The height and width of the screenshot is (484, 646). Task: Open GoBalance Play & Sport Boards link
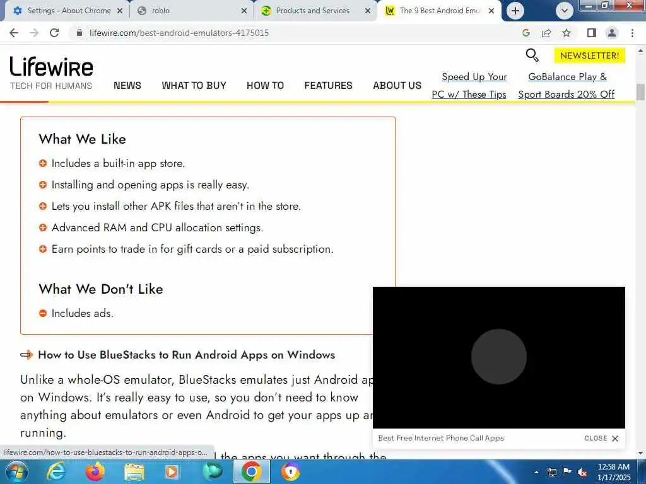point(567,86)
